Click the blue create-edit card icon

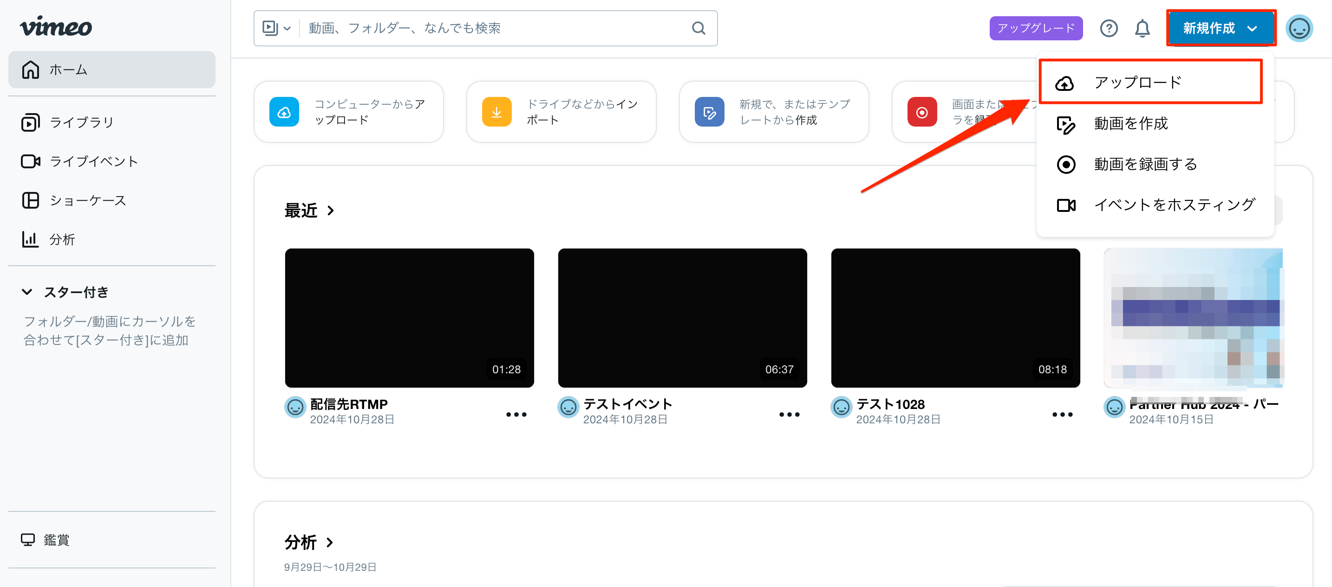click(710, 112)
